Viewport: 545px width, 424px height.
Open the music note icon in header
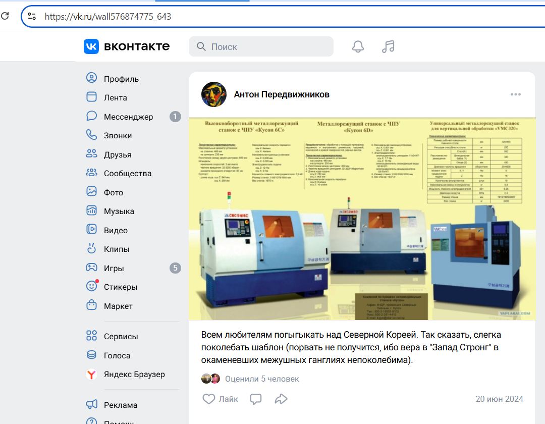coord(388,46)
